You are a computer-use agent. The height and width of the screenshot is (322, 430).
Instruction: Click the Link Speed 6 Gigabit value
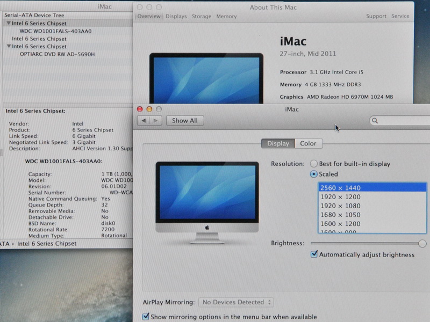point(84,136)
